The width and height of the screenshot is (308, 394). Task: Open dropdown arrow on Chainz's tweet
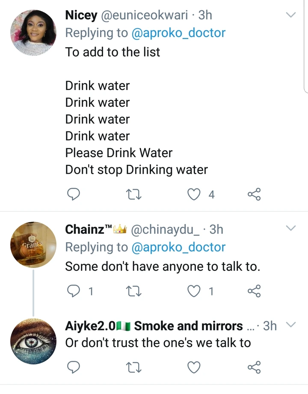290,229
